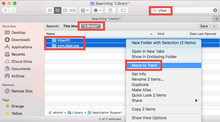Image resolution: width=220 pixels, height=122 pixels.
Task: Click the Favorites sidebar heading
Action: pyautogui.click(x=9, y=26)
